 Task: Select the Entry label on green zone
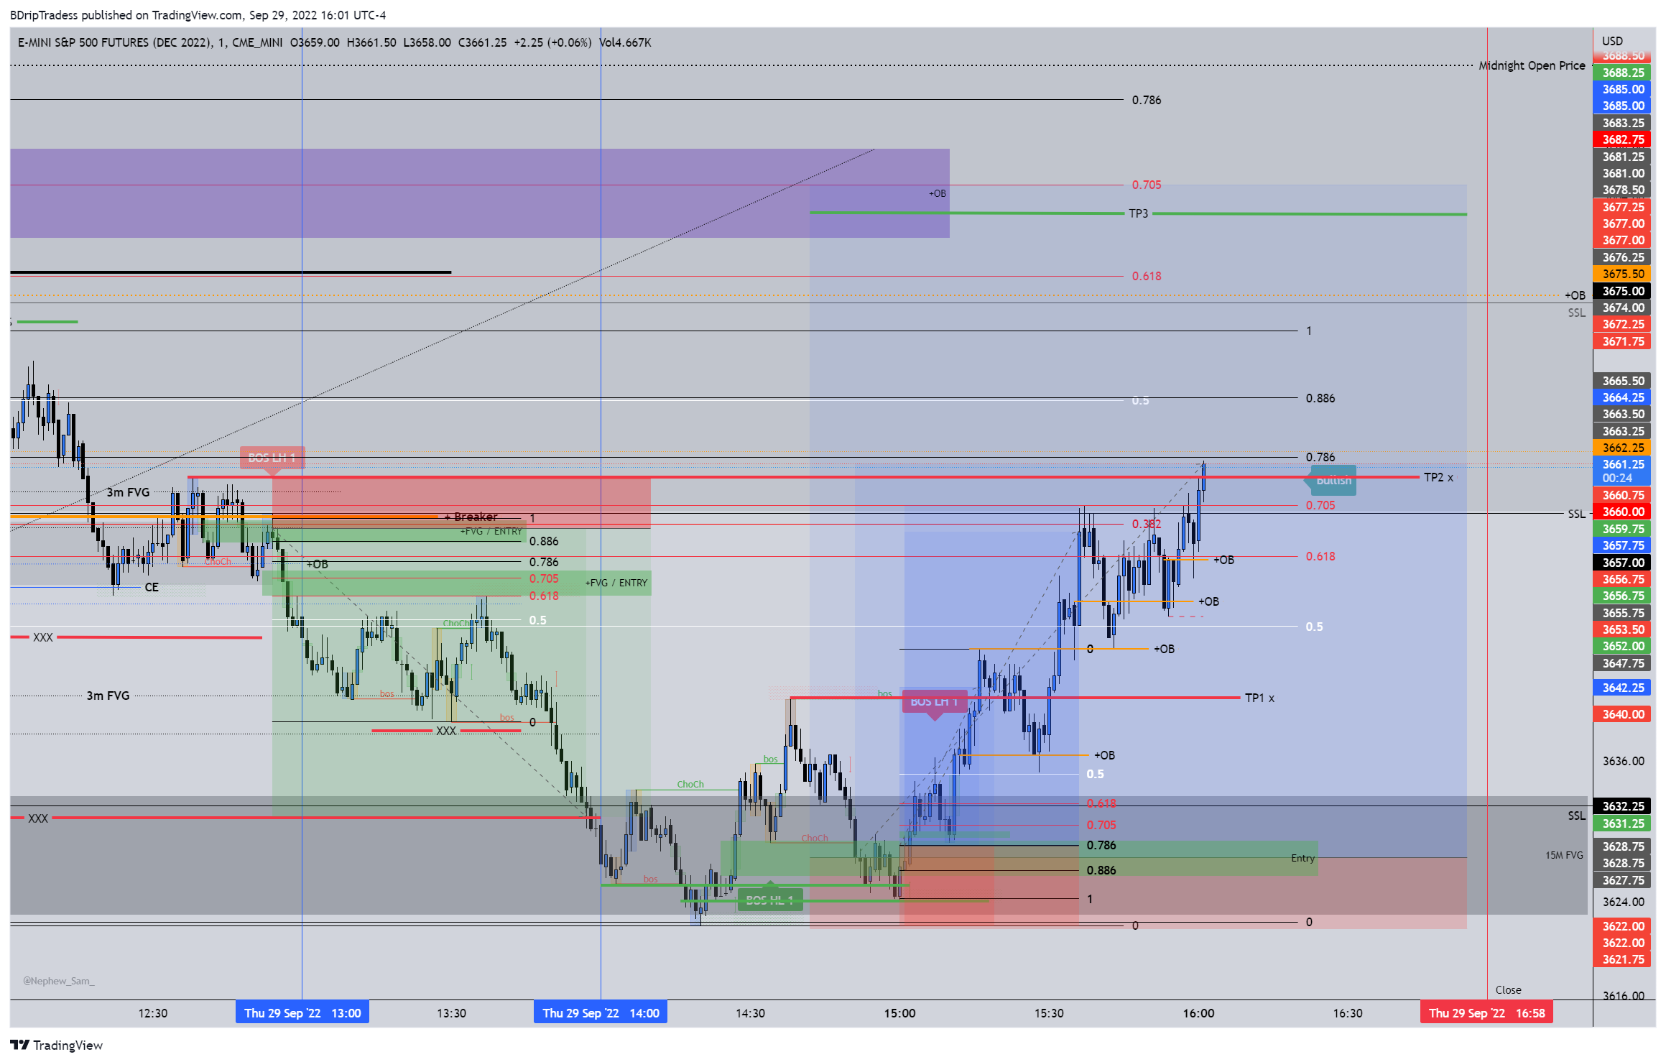(1302, 858)
